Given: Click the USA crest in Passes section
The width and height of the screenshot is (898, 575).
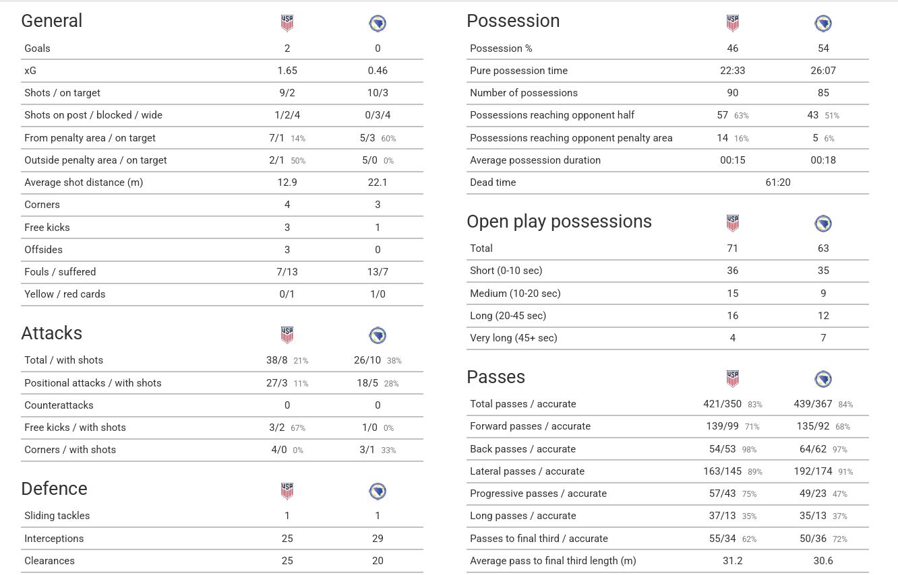Looking at the screenshot, I should click(x=733, y=379).
